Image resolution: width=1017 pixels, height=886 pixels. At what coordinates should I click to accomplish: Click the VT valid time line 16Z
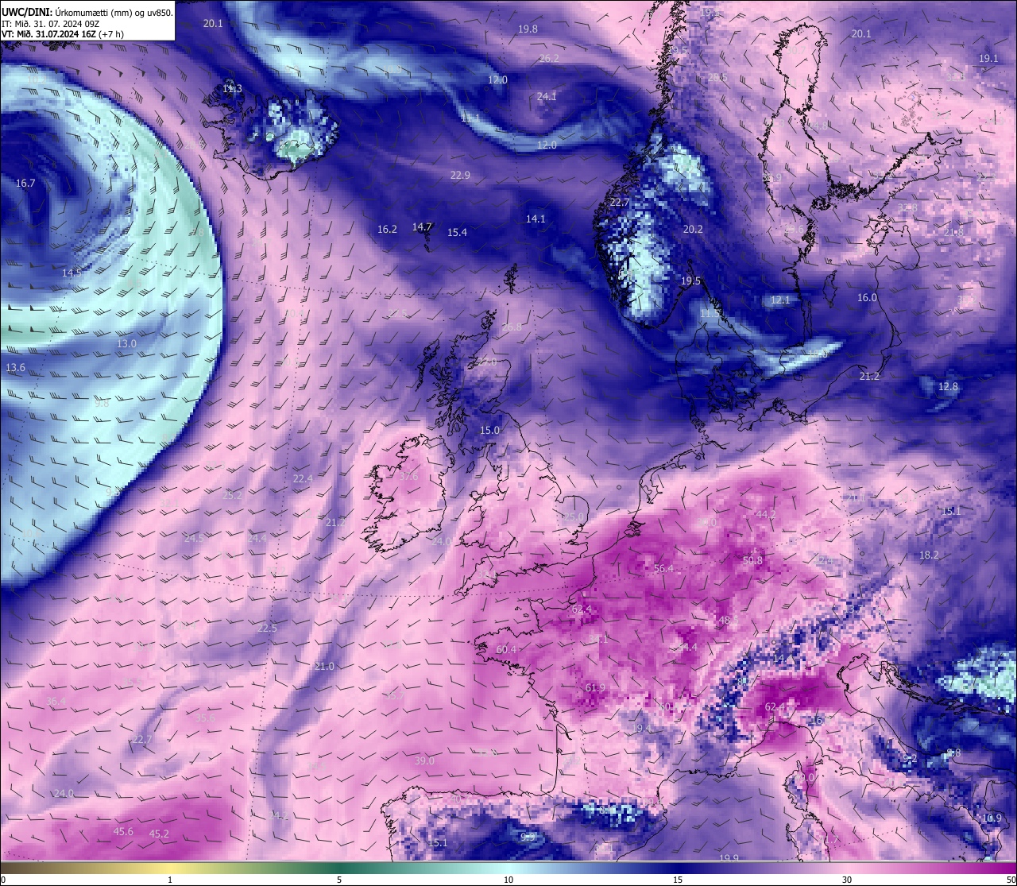click(63, 34)
